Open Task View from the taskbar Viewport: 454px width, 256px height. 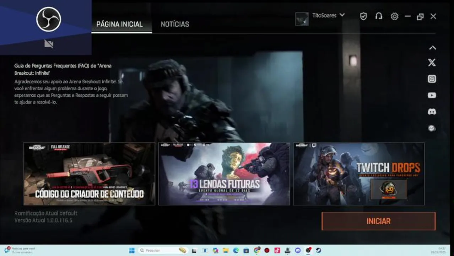(194, 250)
